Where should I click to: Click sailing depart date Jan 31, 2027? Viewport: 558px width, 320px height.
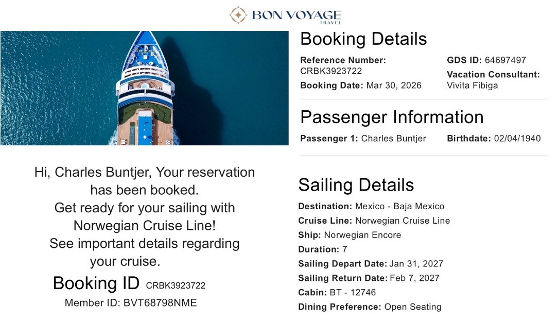click(416, 264)
